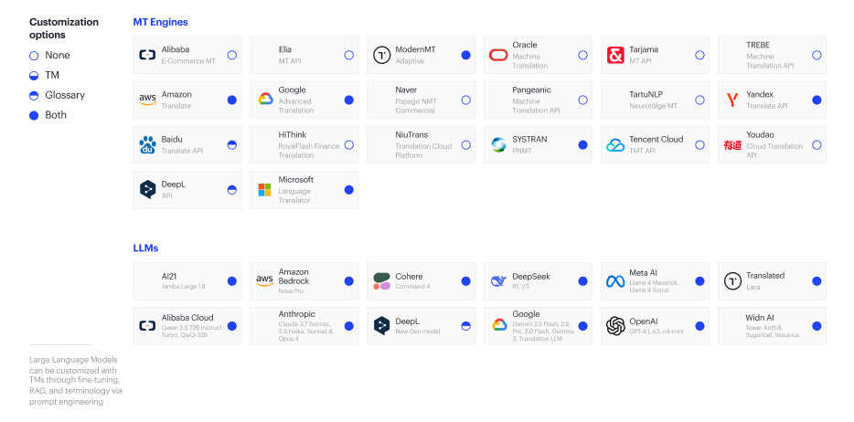Click the indicator circle on Alibaba E-Commerce MT
Image resolution: width=854 pixels, height=422 pixels.
click(x=232, y=55)
